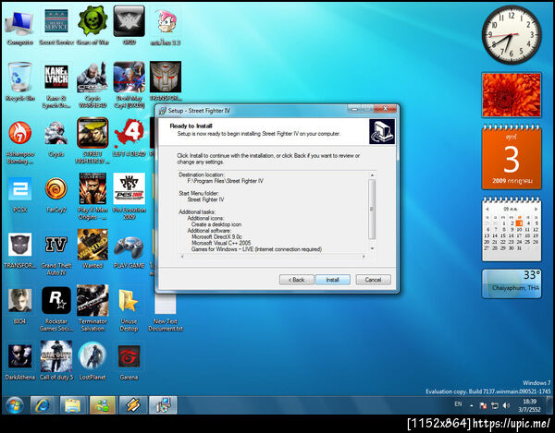Select the Call of duty 5 icon
Viewport: 555px width, 433px height.
(56, 361)
